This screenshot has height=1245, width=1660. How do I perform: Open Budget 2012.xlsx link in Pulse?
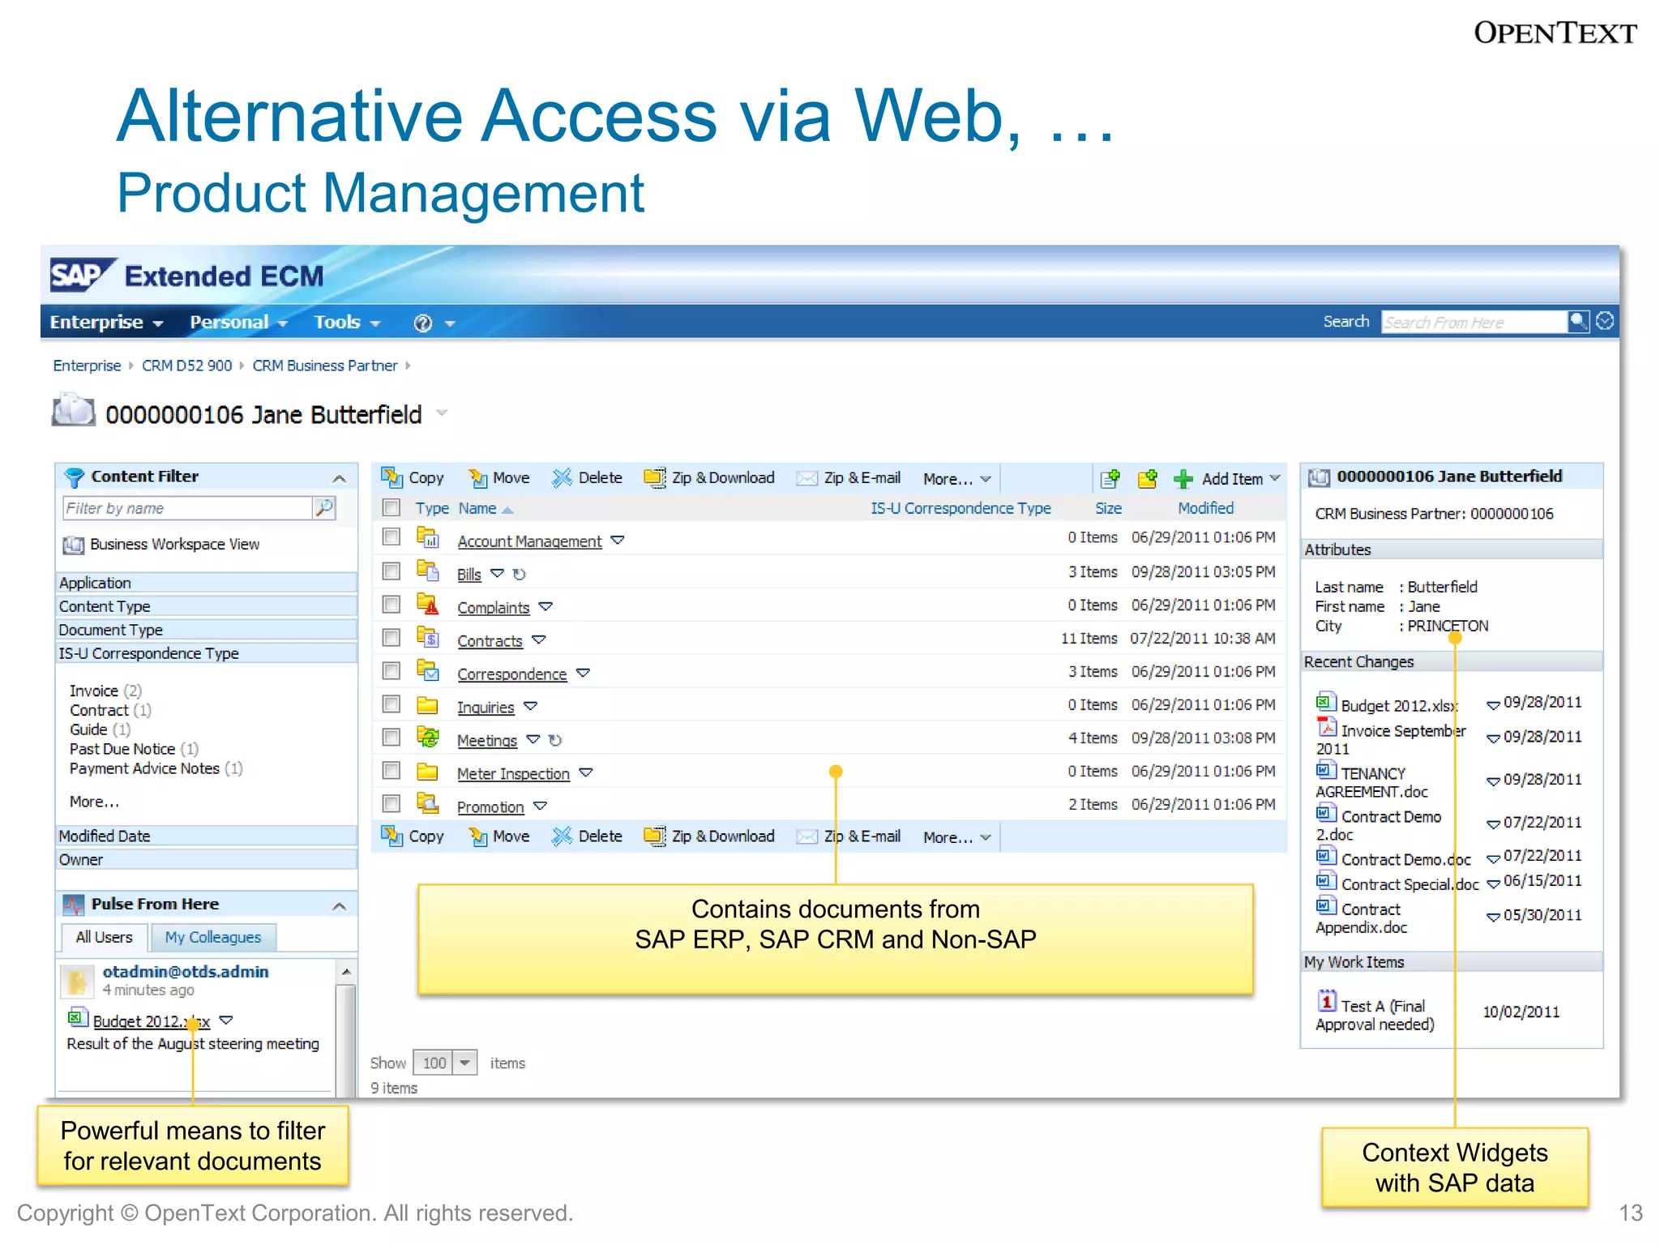[x=151, y=1021]
